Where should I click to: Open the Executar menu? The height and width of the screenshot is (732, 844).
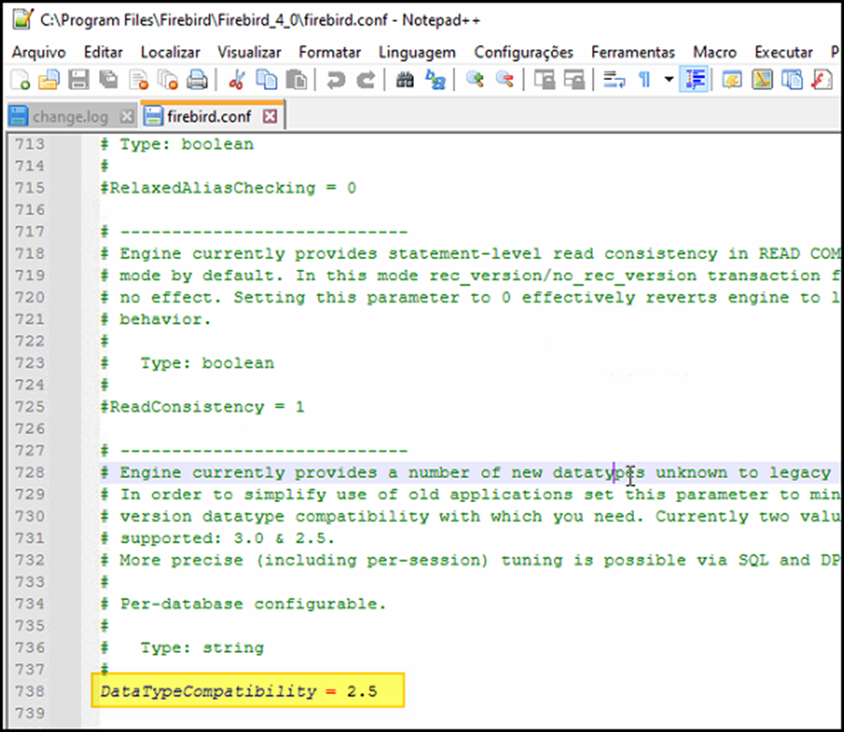tap(783, 52)
